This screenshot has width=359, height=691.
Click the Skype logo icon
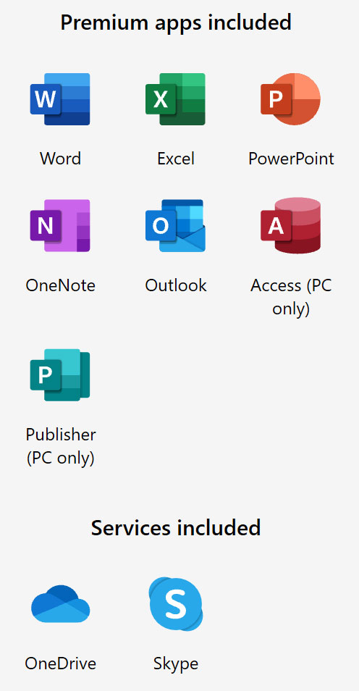click(176, 604)
